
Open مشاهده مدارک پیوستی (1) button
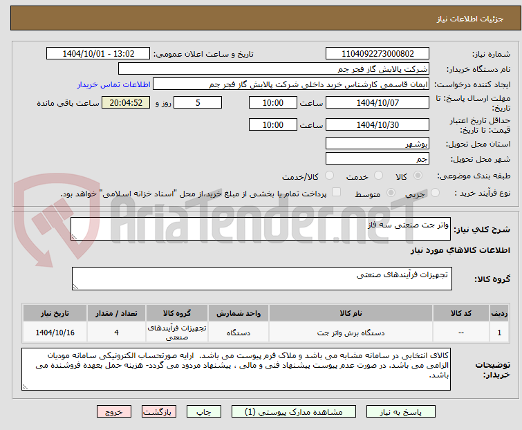(x=294, y=412)
